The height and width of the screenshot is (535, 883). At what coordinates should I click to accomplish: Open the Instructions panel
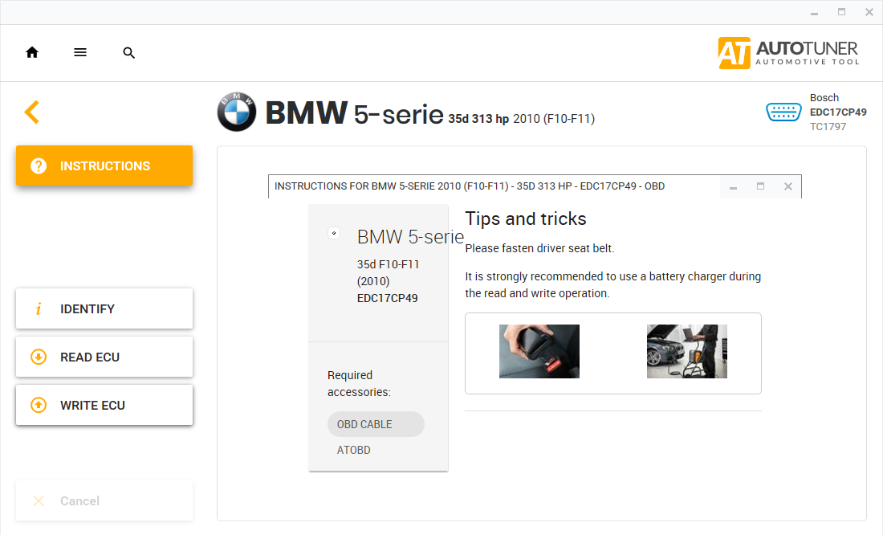(104, 165)
